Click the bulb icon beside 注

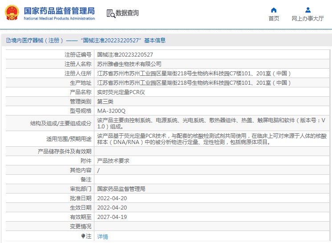83,236
